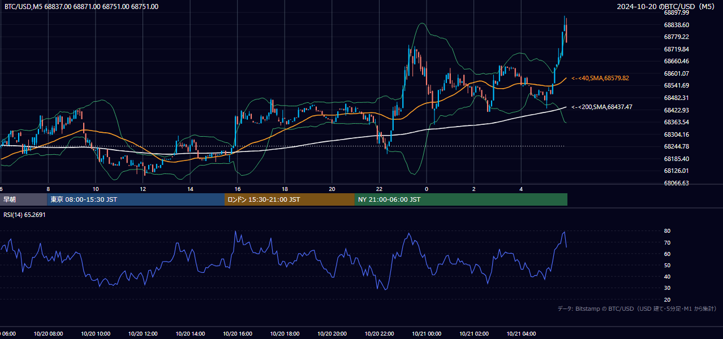Click the 早朝 session band

click(x=23, y=199)
